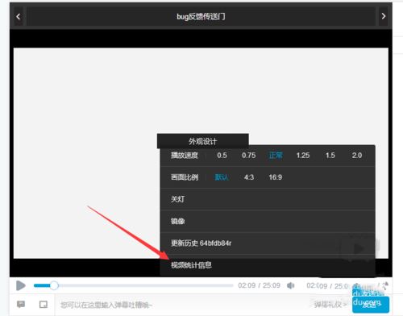The height and width of the screenshot is (316, 403).
Task: Set playback speed to 2.0
Action: (357, 156)
